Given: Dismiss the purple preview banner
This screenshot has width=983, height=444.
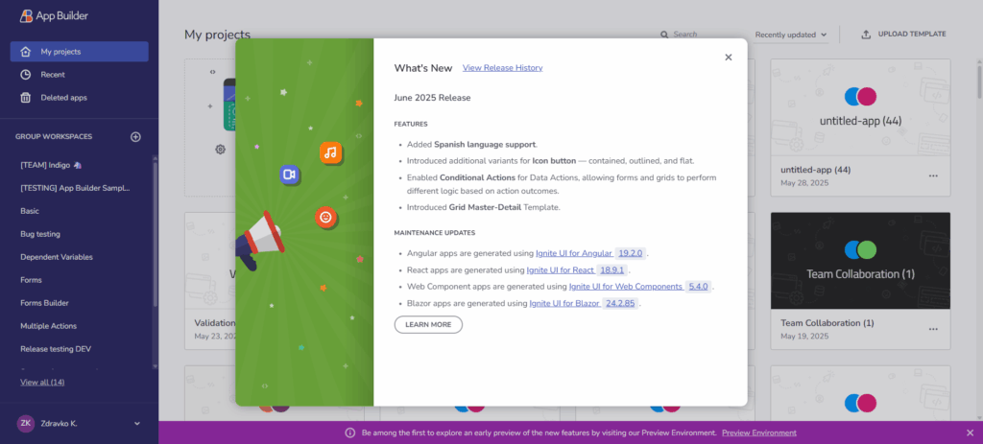Looking at the screenshot, I should 970,432.
